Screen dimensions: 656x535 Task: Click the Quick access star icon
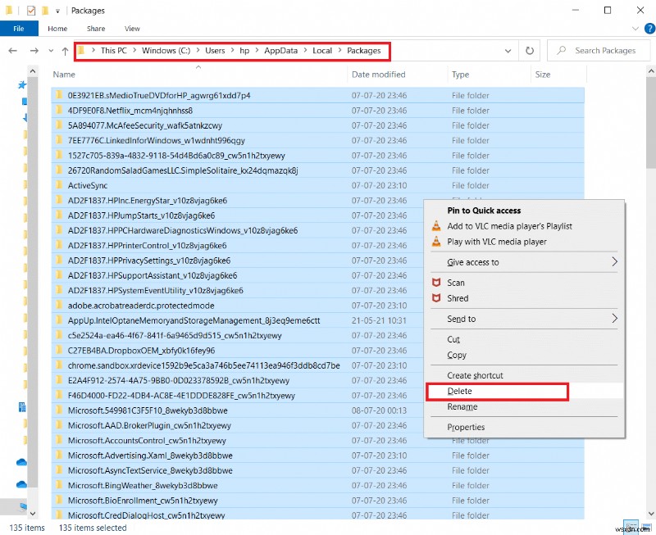coord(22,85)
